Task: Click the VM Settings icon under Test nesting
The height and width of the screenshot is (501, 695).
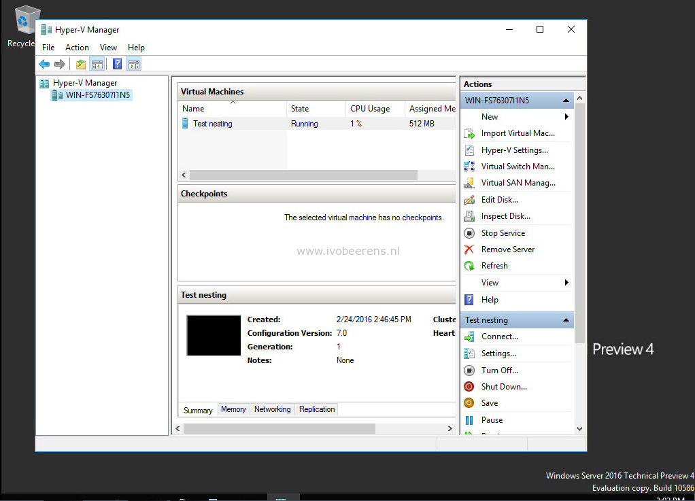Action: (x=469, y=353)
